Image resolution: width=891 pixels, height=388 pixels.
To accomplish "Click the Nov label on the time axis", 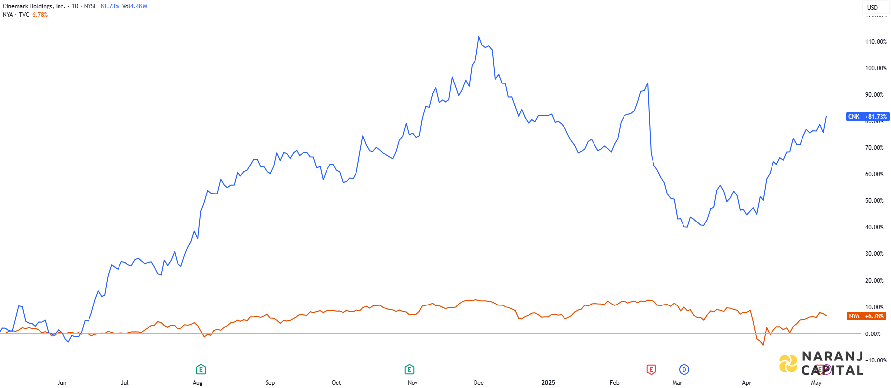I will [413, 383].
